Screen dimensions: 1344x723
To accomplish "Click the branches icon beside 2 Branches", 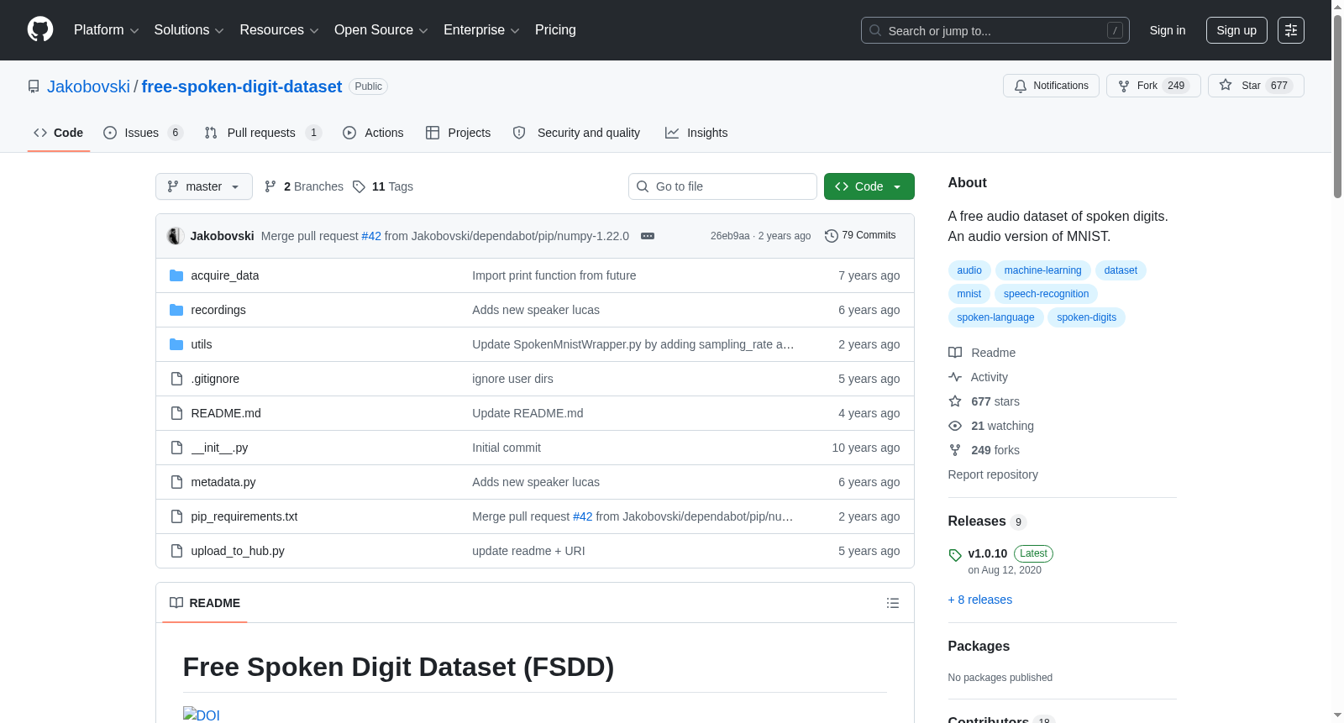I will click(x=270, y=186).
